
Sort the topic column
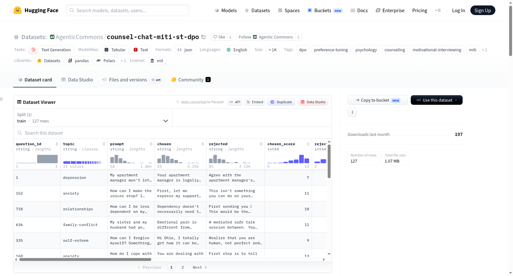click(104, 144)
